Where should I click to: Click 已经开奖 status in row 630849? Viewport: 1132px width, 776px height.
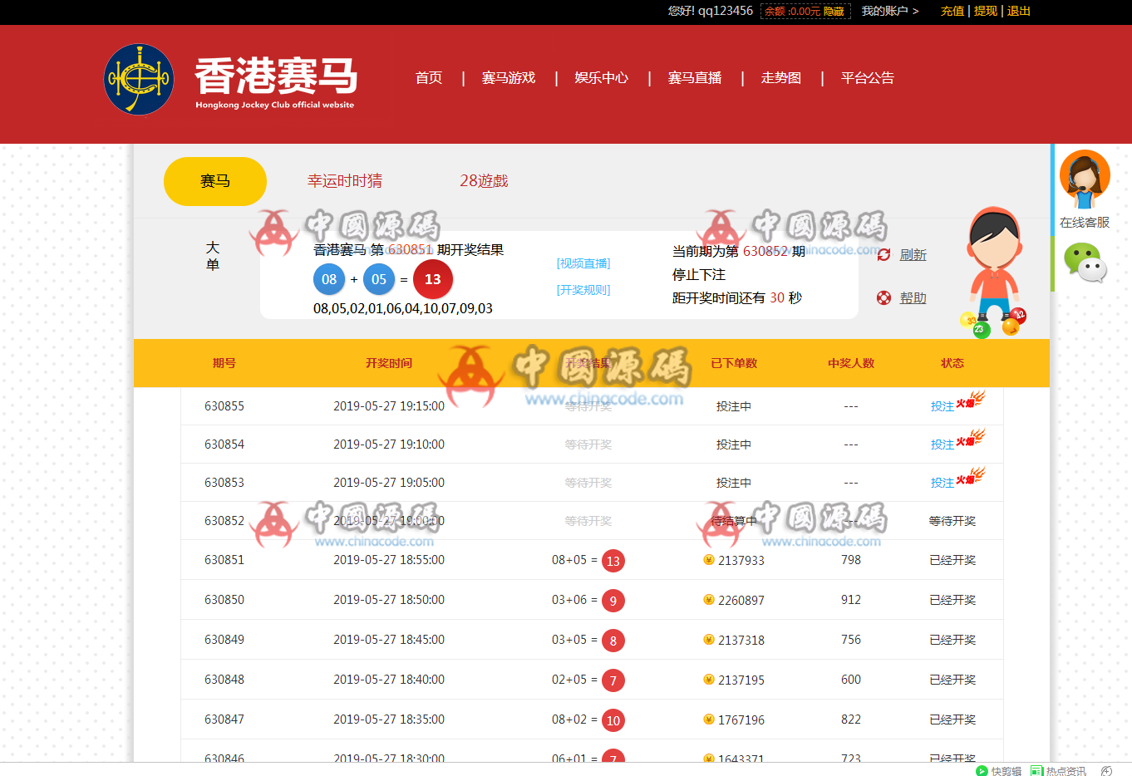pos(952,640)
